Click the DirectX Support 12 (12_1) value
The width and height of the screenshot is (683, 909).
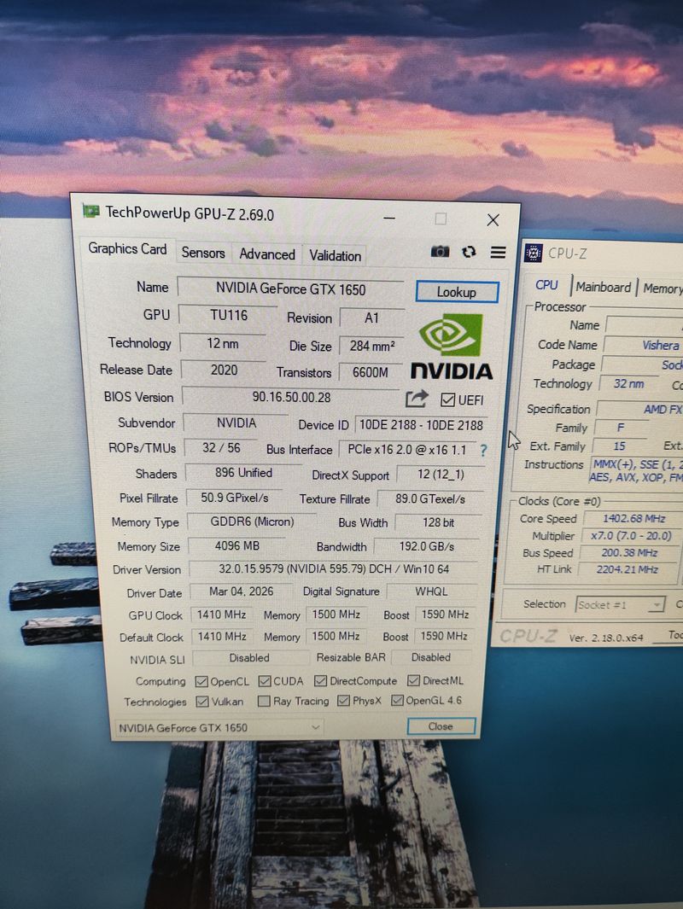click(x=441, y=475)
